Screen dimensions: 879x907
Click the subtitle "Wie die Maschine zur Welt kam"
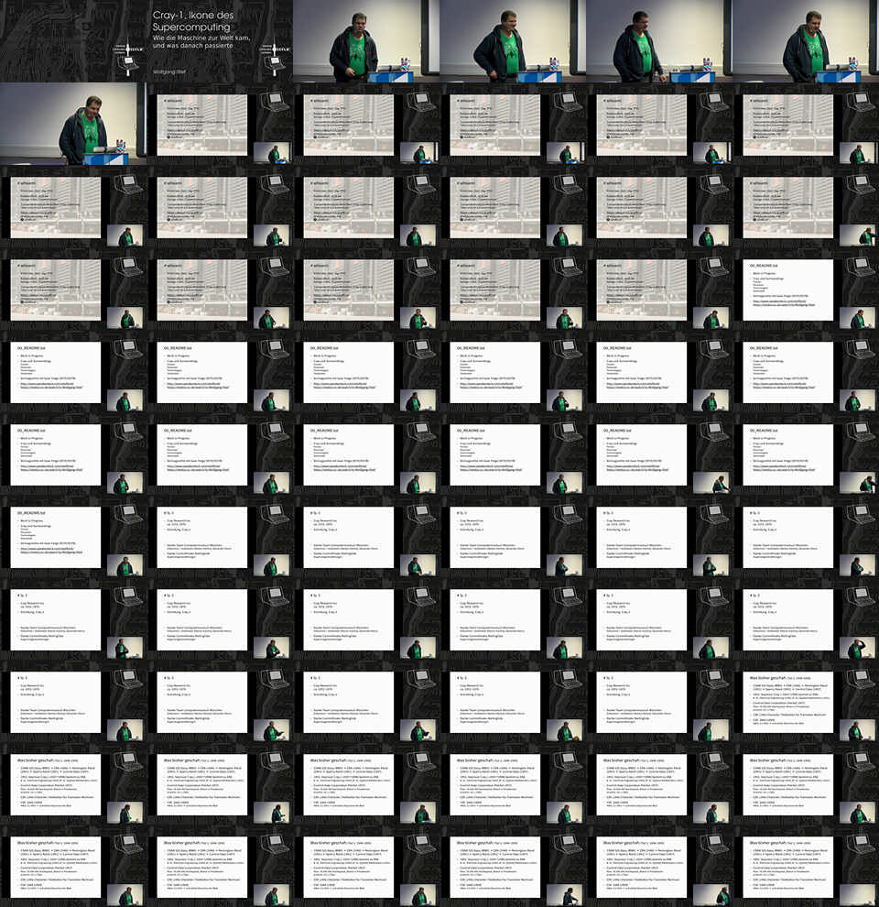(201, 38)
